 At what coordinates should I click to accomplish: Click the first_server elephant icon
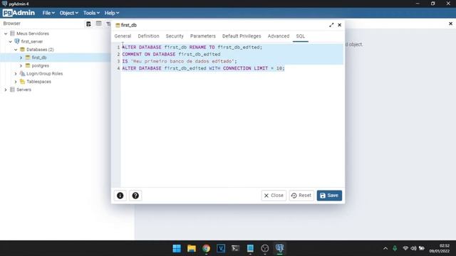[17, 41]
